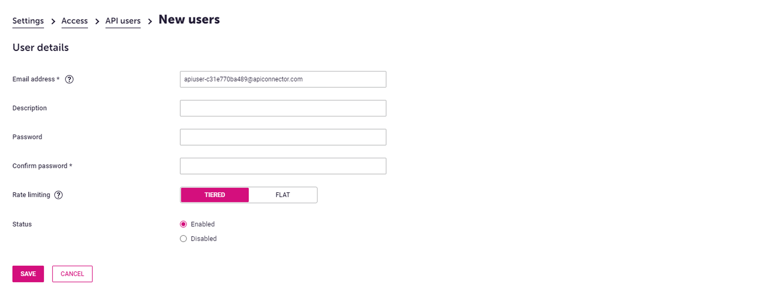Select the Enabled status radio button
The width and height of the screenshot is (781, 298).
pyautogui.click(x=183, y=224)
